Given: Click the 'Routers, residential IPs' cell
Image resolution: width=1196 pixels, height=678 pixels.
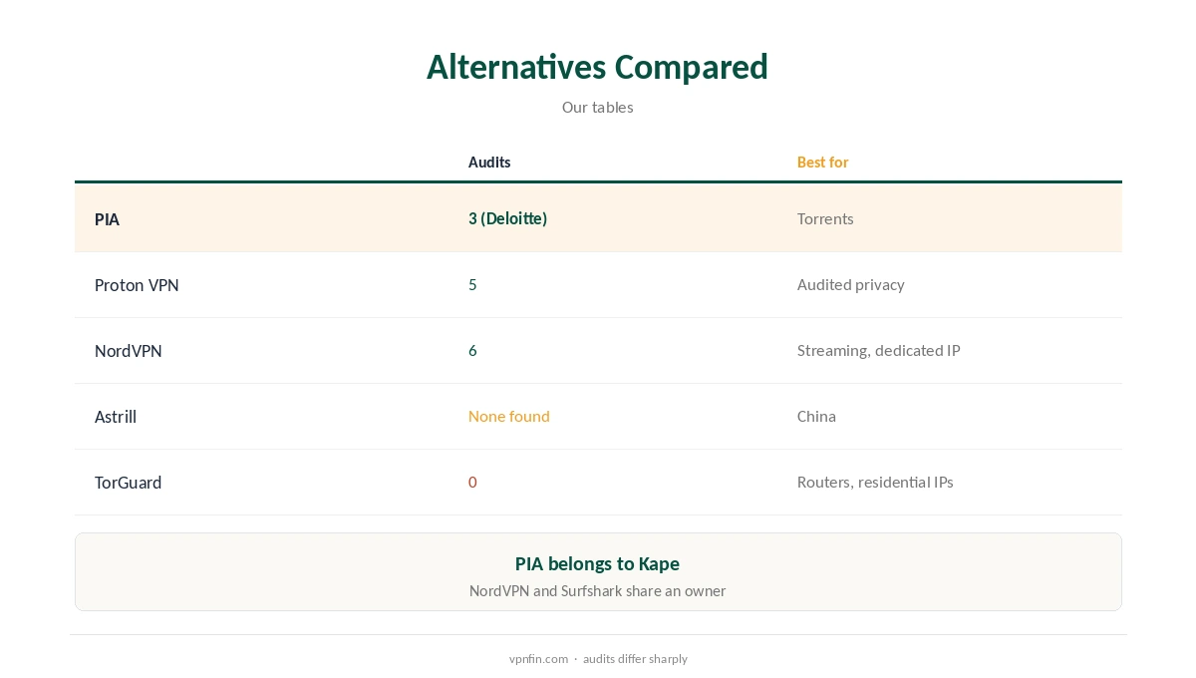Looking at the screenshot, I should [x=875, y=482].
